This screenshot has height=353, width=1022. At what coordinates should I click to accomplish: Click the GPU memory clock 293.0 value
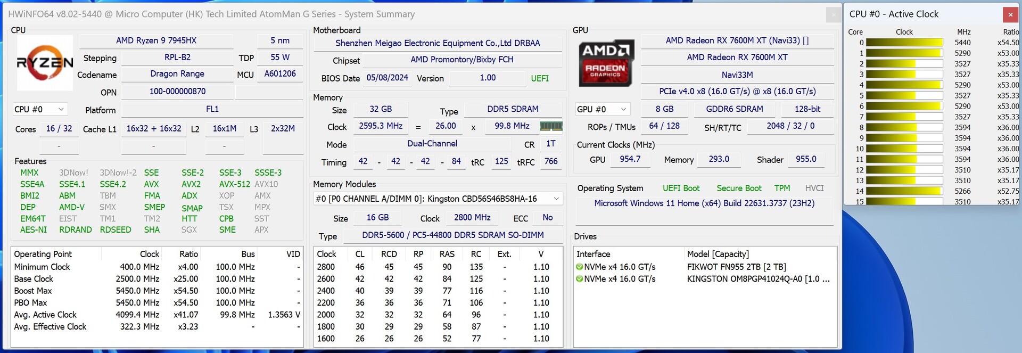[719, 159]
